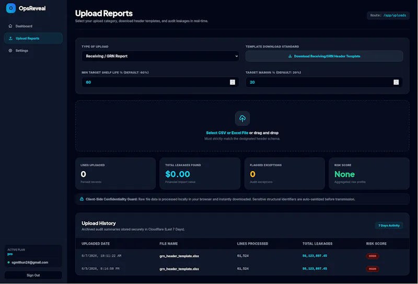Focus the Target Margin % field
Image resolution: width=418 pixels, height=284 pixels.
pos(324,82)
